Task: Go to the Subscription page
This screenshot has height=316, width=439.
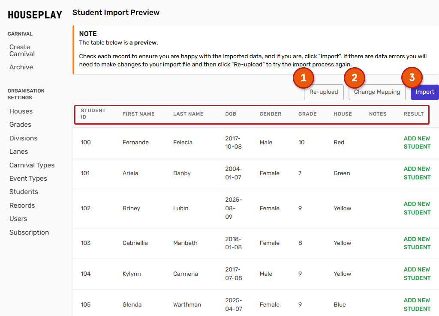Action: click(29, 233)
